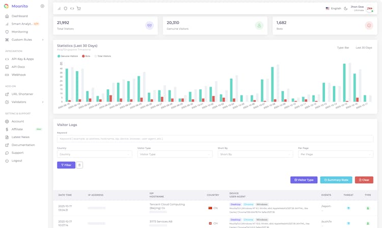Screen dimensions: 382x228
Task: Expand Custom Rules in the sidebar
Action: (x=24, y=40)
